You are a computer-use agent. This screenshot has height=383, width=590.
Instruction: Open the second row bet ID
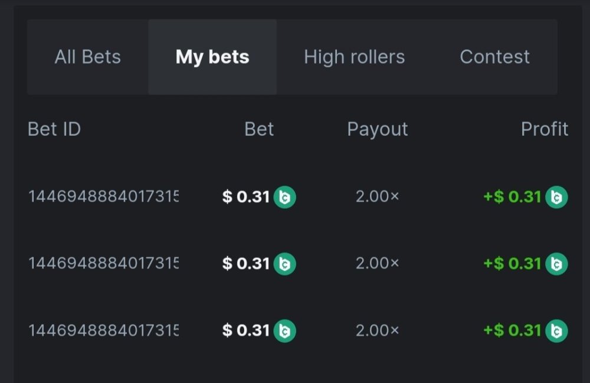104,263
